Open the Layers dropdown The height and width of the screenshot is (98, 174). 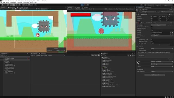pos(159,5)
